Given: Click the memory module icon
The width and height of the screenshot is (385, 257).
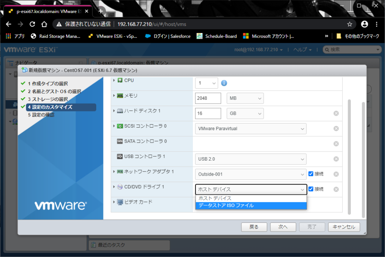Looking at the screenshot, I should [120, 96].
